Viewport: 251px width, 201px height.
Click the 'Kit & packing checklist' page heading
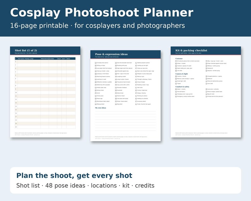(x=191, y=50)
